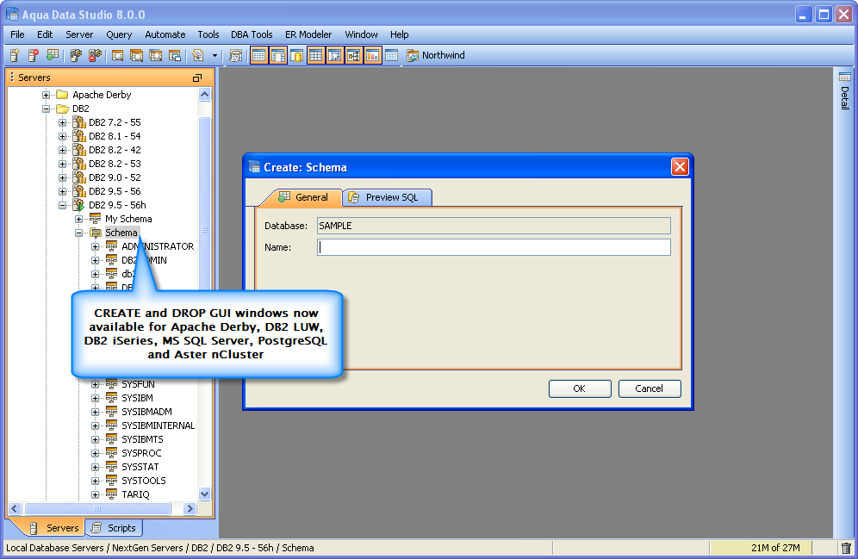This screenshot has height=559, width=858.
Task: Open the Query menu
Action: 119,34
